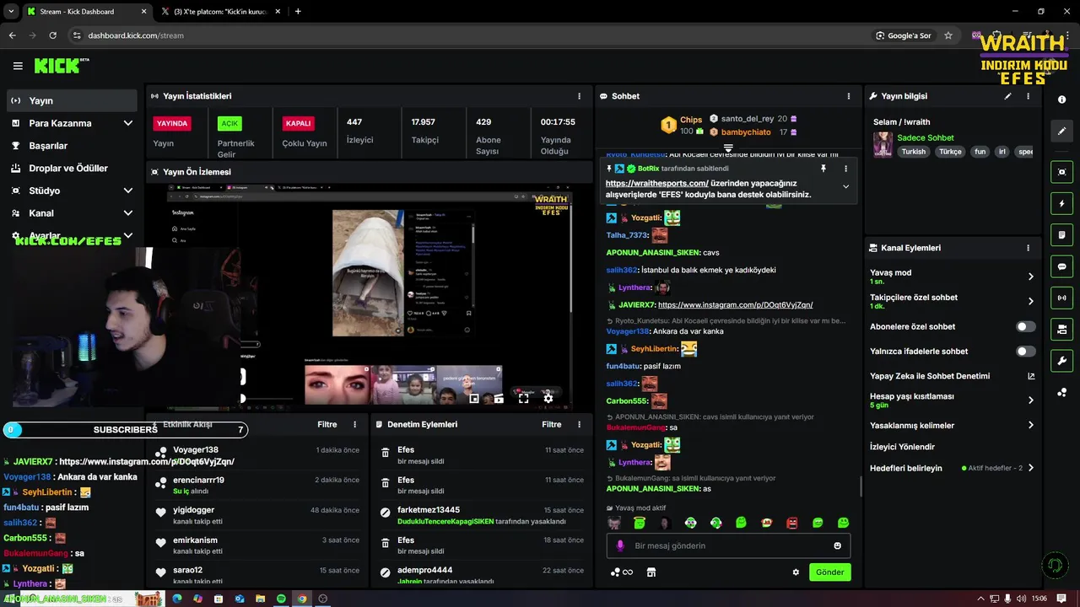Click the Sadece Sohbet category link
Image resolution: width=1080 pixels, height=607 pixels.
coord(926,137)
